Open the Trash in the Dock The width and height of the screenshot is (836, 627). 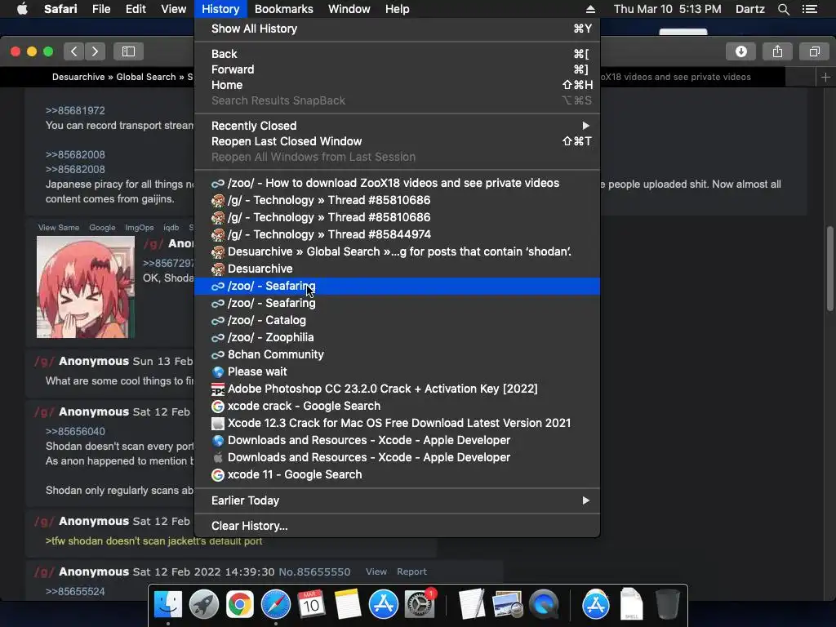point(668,605)
